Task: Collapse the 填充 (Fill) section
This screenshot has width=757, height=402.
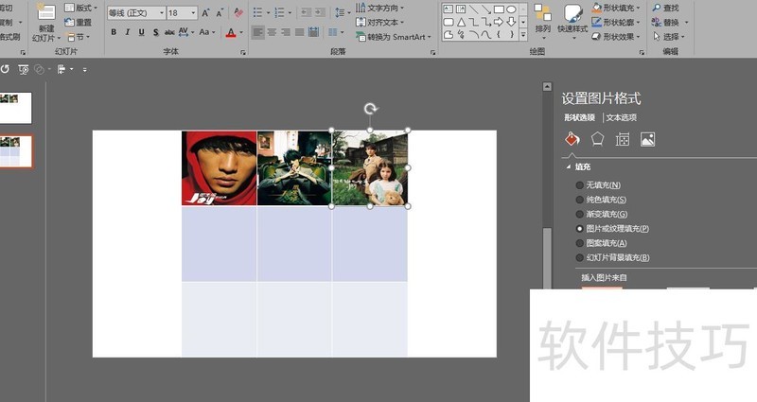Action: [x=569, y=166]
